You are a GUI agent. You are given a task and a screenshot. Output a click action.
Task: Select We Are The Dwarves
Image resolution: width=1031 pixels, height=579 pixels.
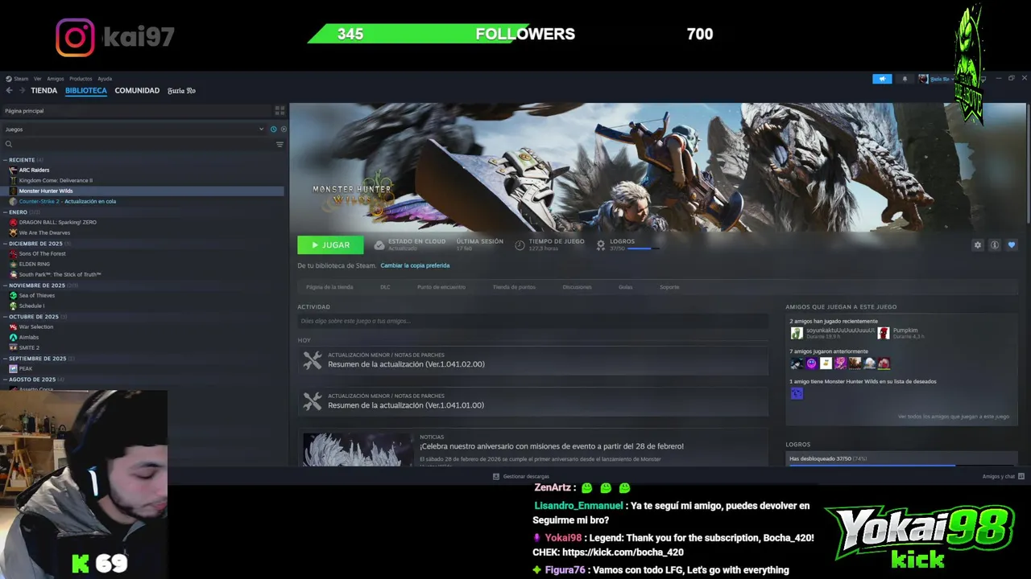[44, 233]
